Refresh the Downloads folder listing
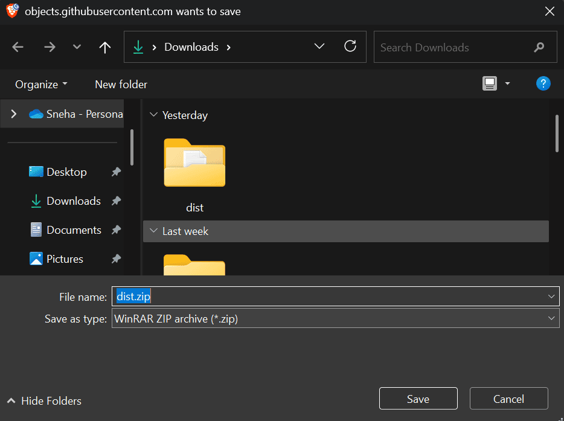This screenshot has height=421, width=564. coord(350,46)
